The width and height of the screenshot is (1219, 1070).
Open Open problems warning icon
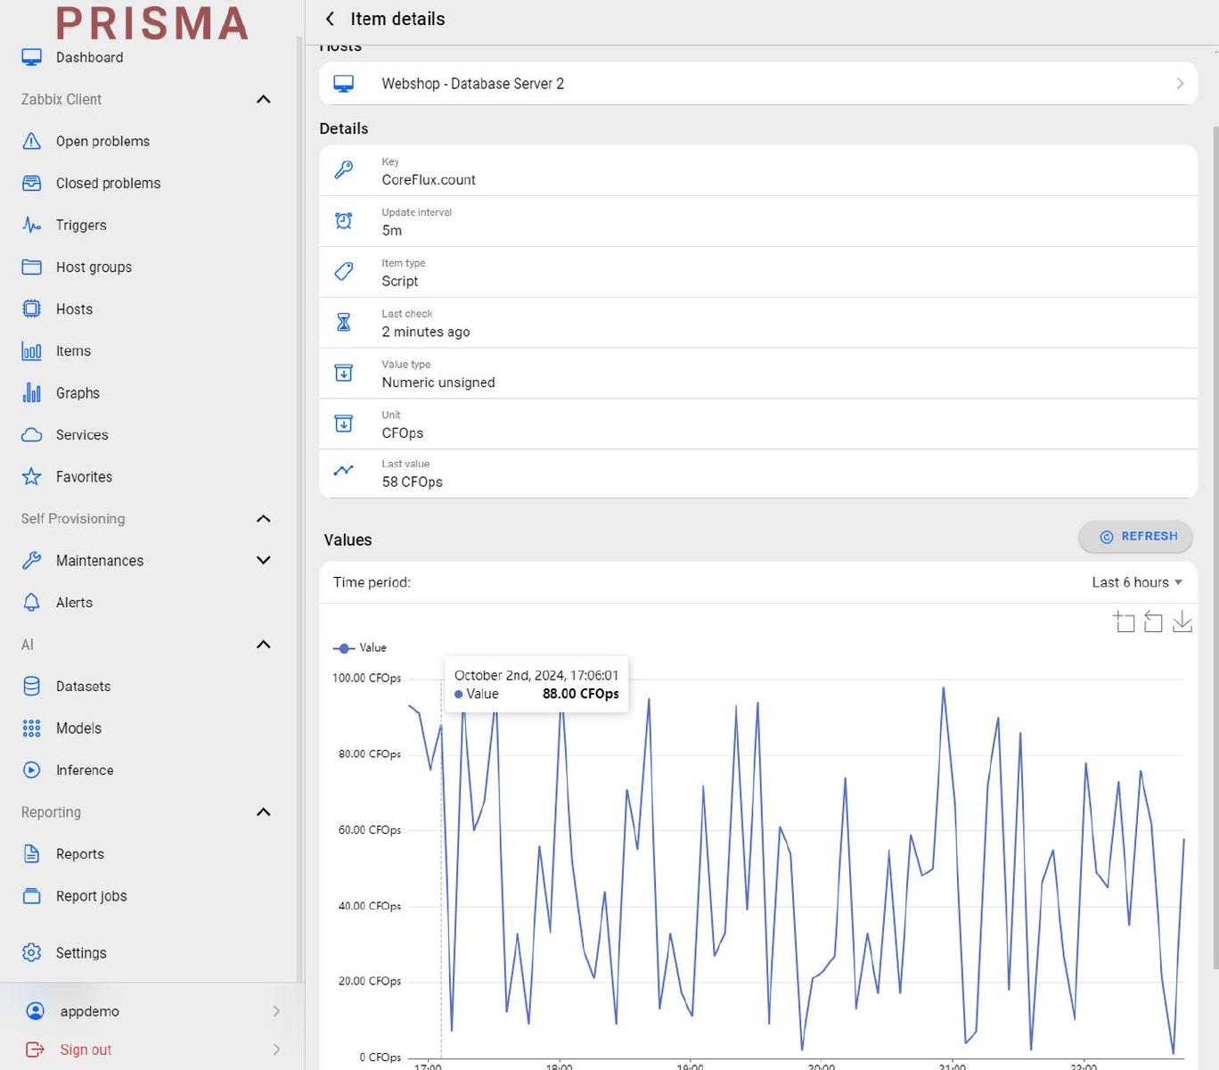[32, 141]
